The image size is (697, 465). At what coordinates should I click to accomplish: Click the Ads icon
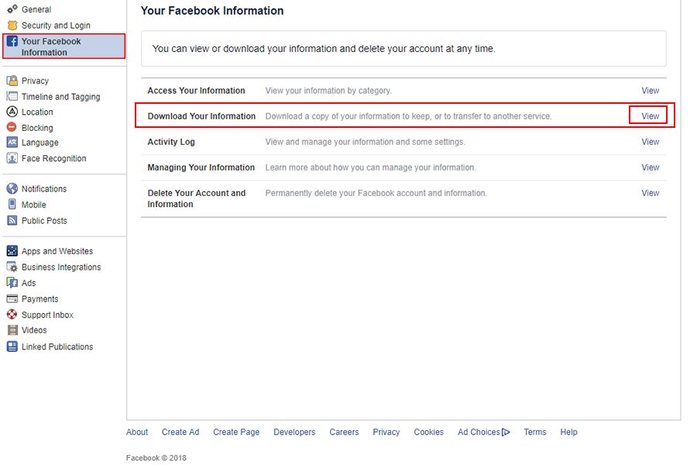pos(12,283)
